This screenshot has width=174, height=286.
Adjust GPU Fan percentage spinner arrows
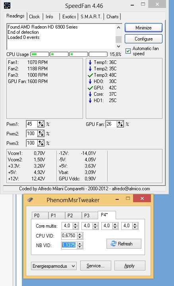point(120,124)
